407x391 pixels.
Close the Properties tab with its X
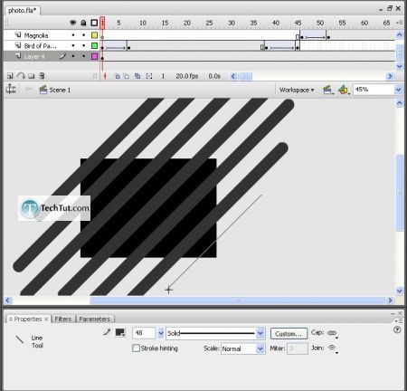coord(46,319)
